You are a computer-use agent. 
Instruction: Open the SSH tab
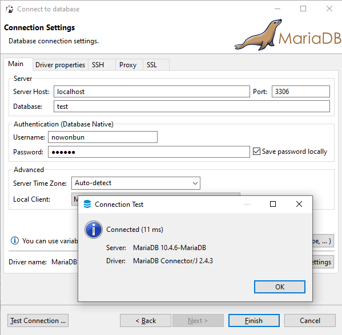point(98,65)
